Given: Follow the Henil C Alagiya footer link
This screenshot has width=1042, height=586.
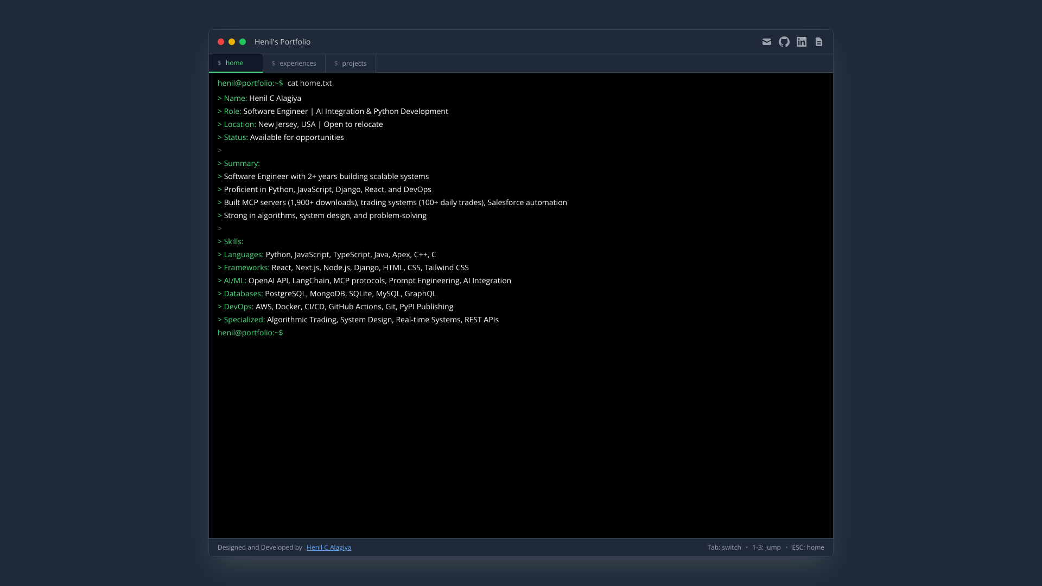Looking at the screenshot, I should [329, 547].
